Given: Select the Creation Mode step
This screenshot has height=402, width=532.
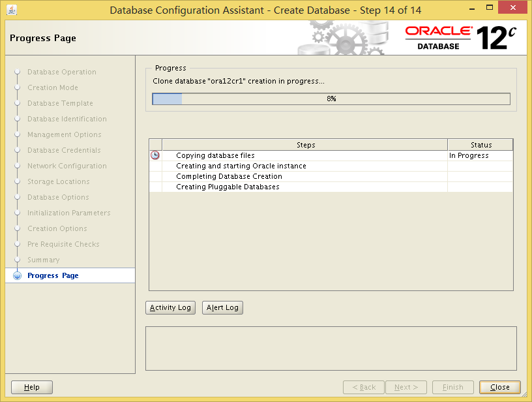Looking at the screenshot, I should 52,87.
